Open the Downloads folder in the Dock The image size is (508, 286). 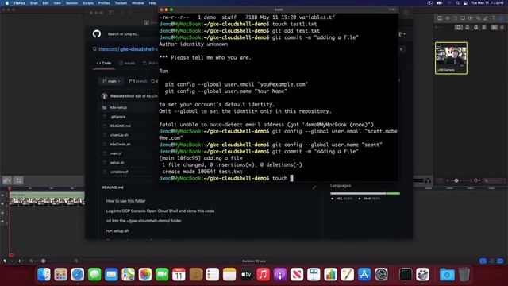click(x=447, y=275)
